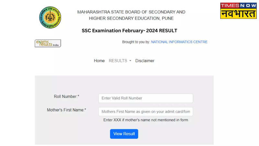Click the Exams Results India logo
Image resolution: width=259 pixels, height=146 pixels.
pyautogui.click(x=48, y=43)
